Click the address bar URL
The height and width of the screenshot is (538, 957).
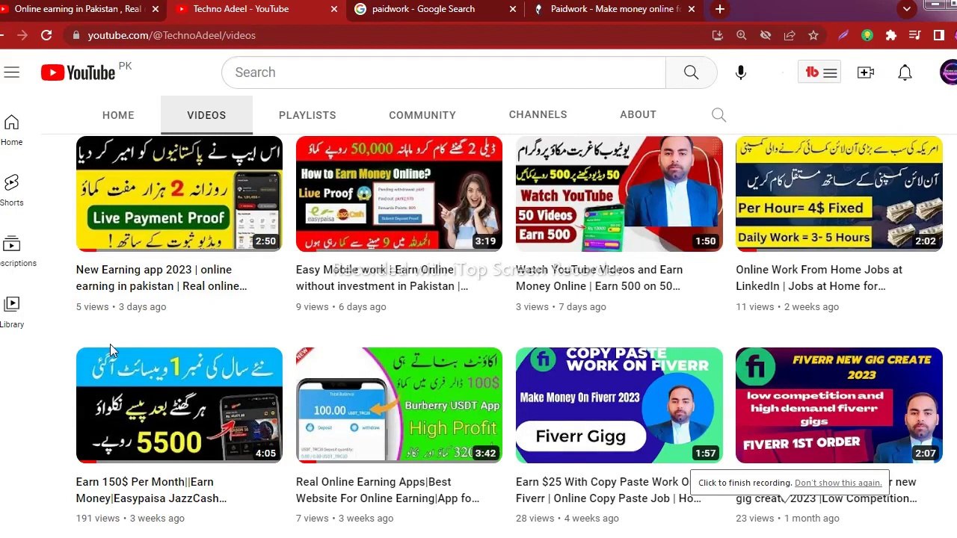click(x=171, y=35)
